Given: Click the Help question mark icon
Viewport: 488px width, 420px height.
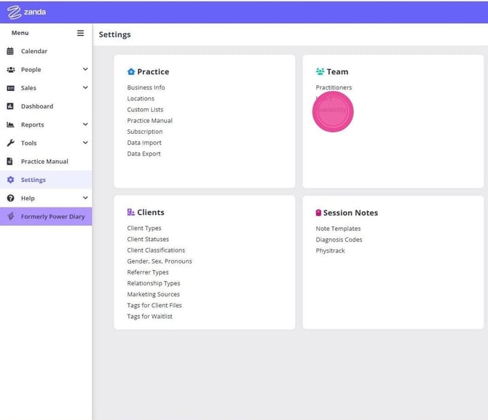Looking at the screenshot, I should (x=11, y=198).
